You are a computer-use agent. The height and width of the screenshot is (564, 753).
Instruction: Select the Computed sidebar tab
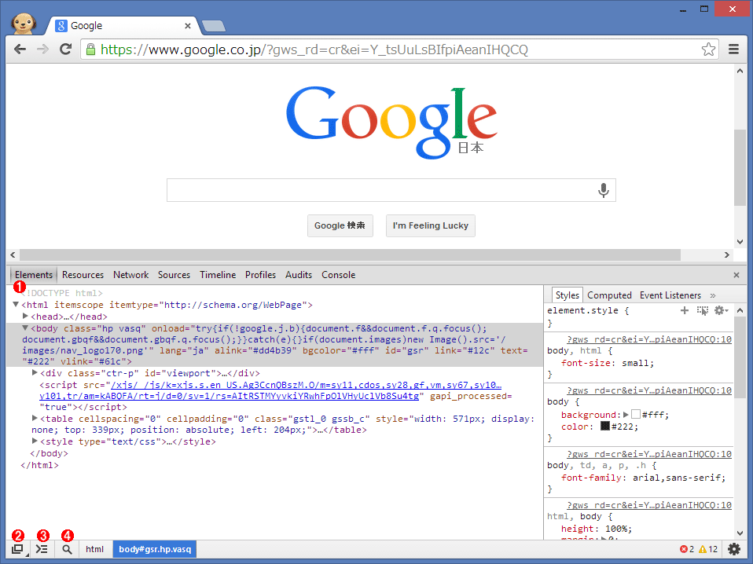point(609,295)
